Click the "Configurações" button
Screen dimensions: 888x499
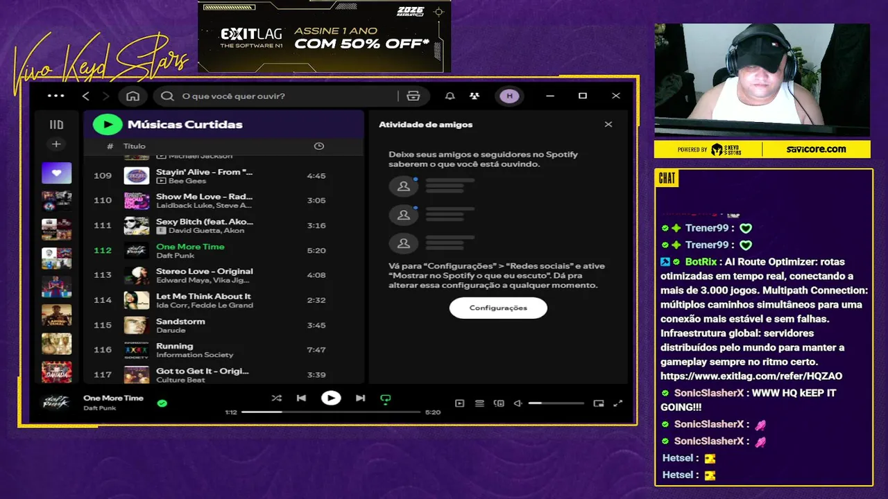(498, 308)
